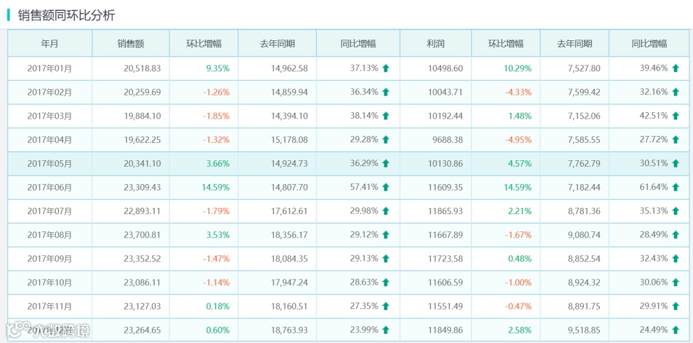Click green arrow next to 42.51%
The height and width of the screenshot is (343, 693).
pyautogui.click(x=675, y=116)
